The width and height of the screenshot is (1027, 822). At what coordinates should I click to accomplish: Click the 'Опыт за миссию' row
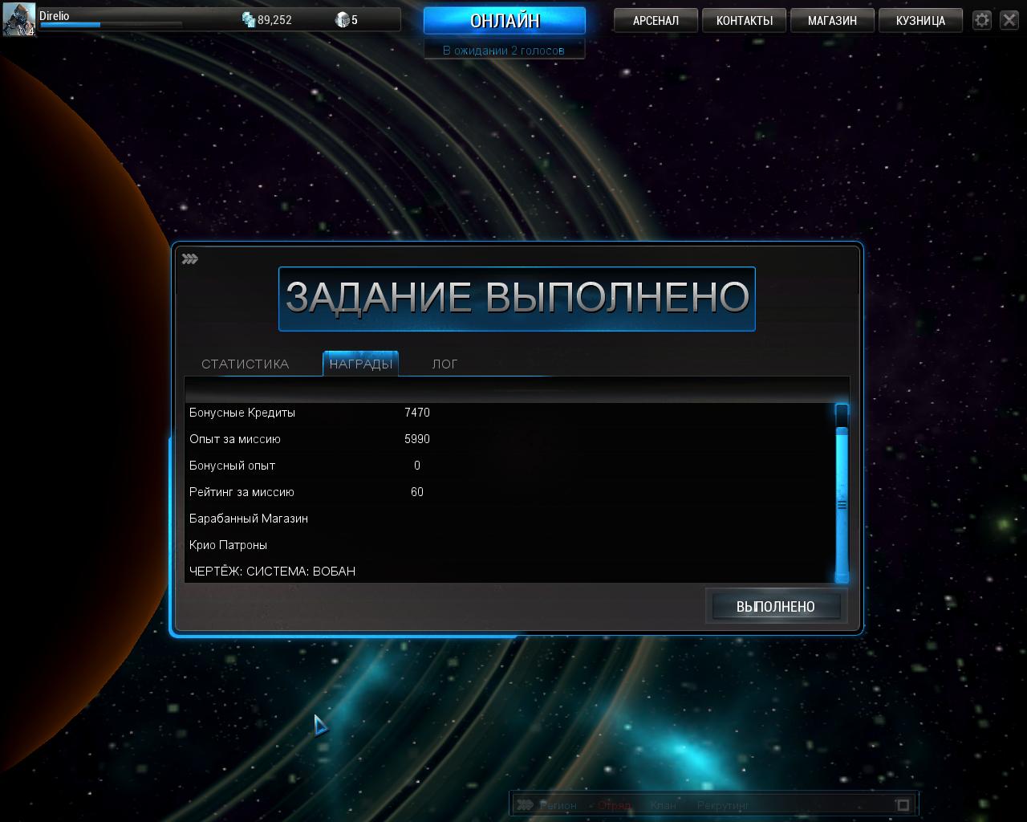(510, 439)
